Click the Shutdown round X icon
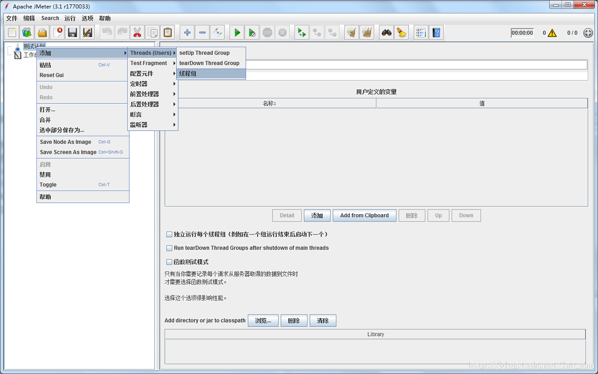This screenshot has height=374, width=598. pos(283,33)
